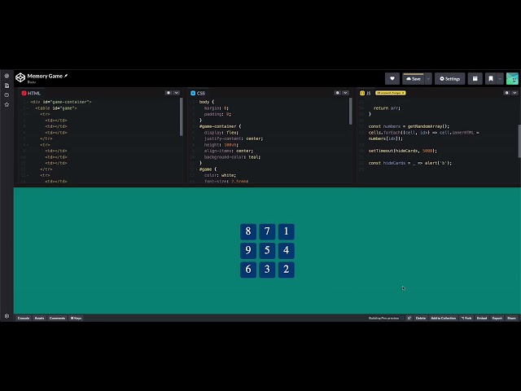Open the pen Settings
Screen dimensions: 521x391
click(450, 79)
